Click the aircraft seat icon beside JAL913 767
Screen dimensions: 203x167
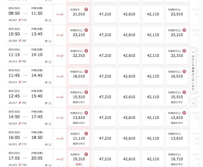(20, 61)
